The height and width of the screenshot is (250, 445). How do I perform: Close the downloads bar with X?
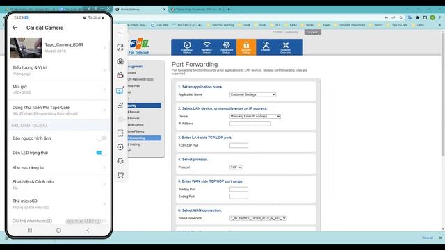click(x=440, y=237)
